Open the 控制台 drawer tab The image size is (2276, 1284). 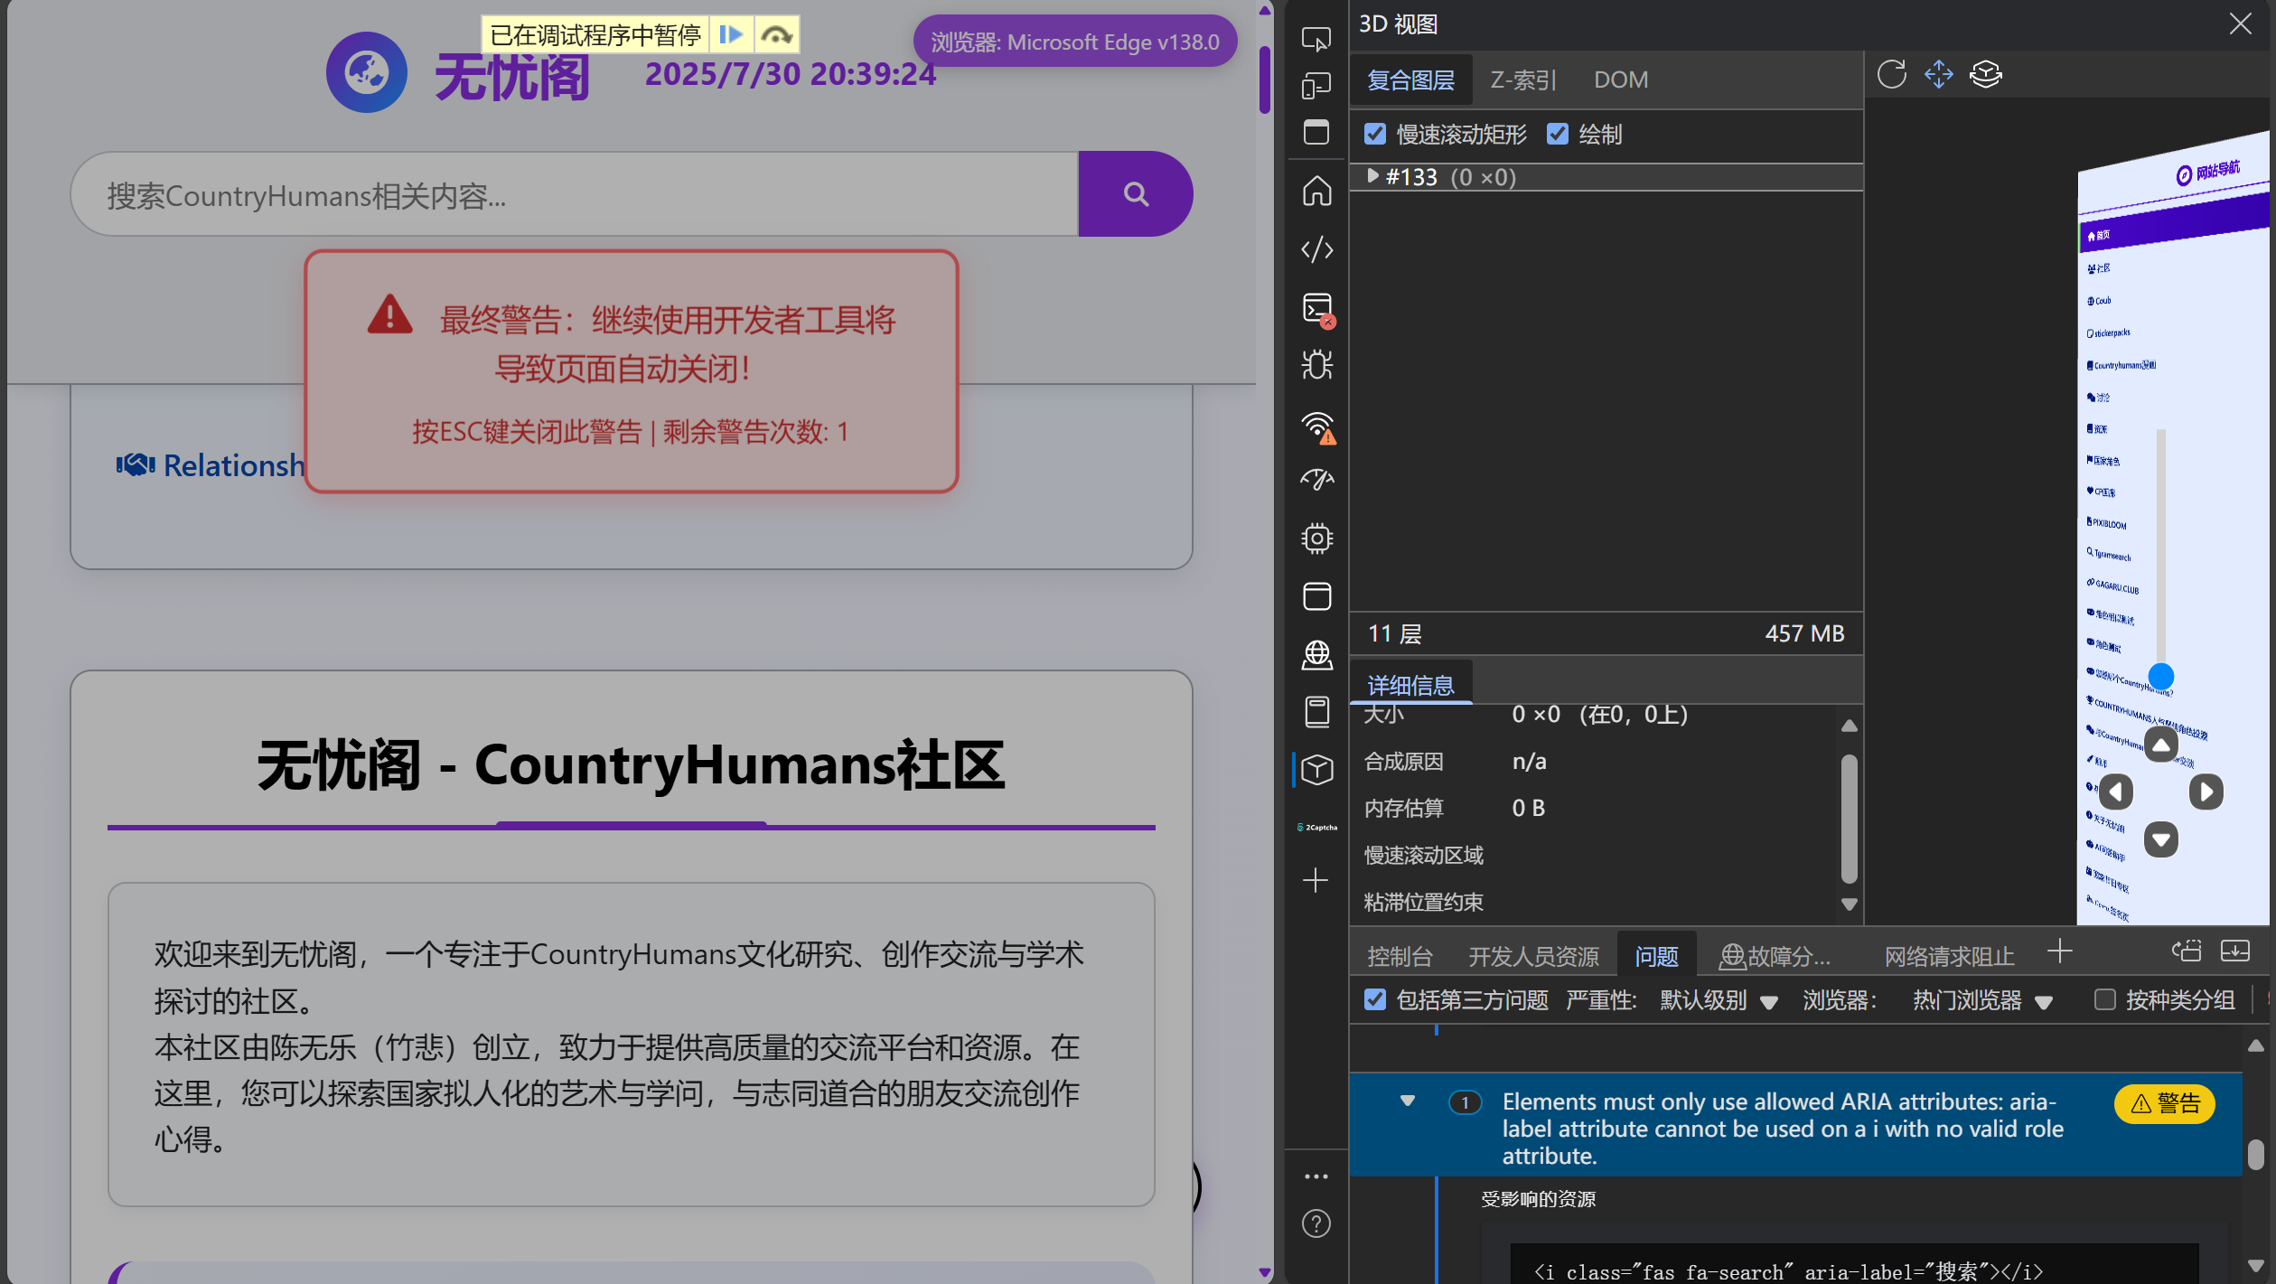pos(1400,956)
